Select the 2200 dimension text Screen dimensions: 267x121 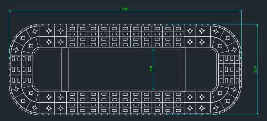tap(255, 69)
